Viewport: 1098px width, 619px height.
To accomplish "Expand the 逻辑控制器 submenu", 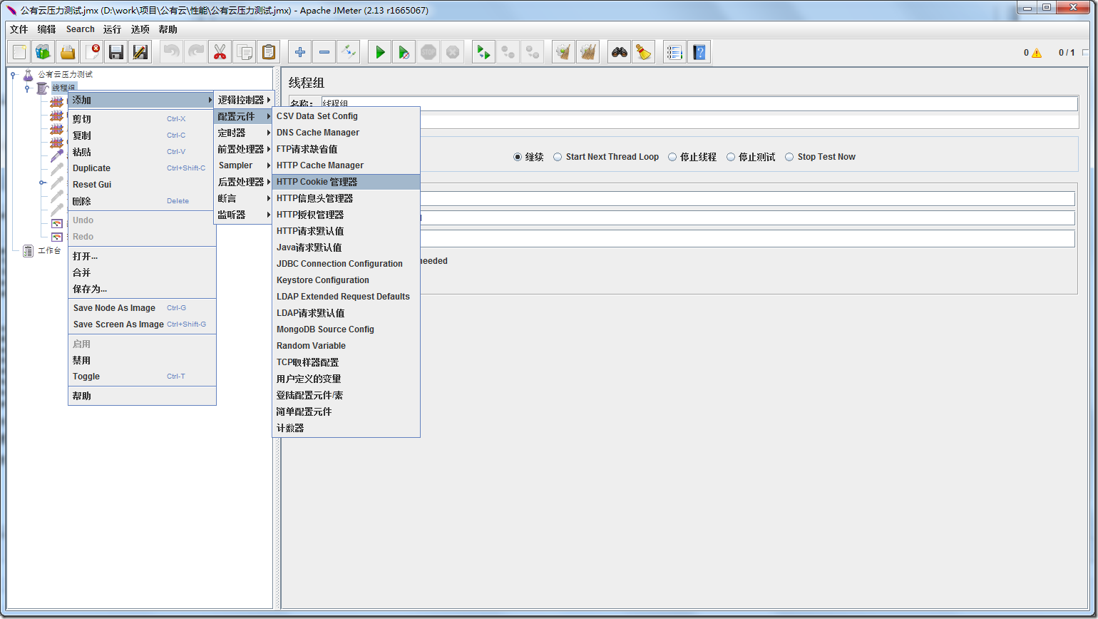I will pyautogui.click(x=243, y=100).
